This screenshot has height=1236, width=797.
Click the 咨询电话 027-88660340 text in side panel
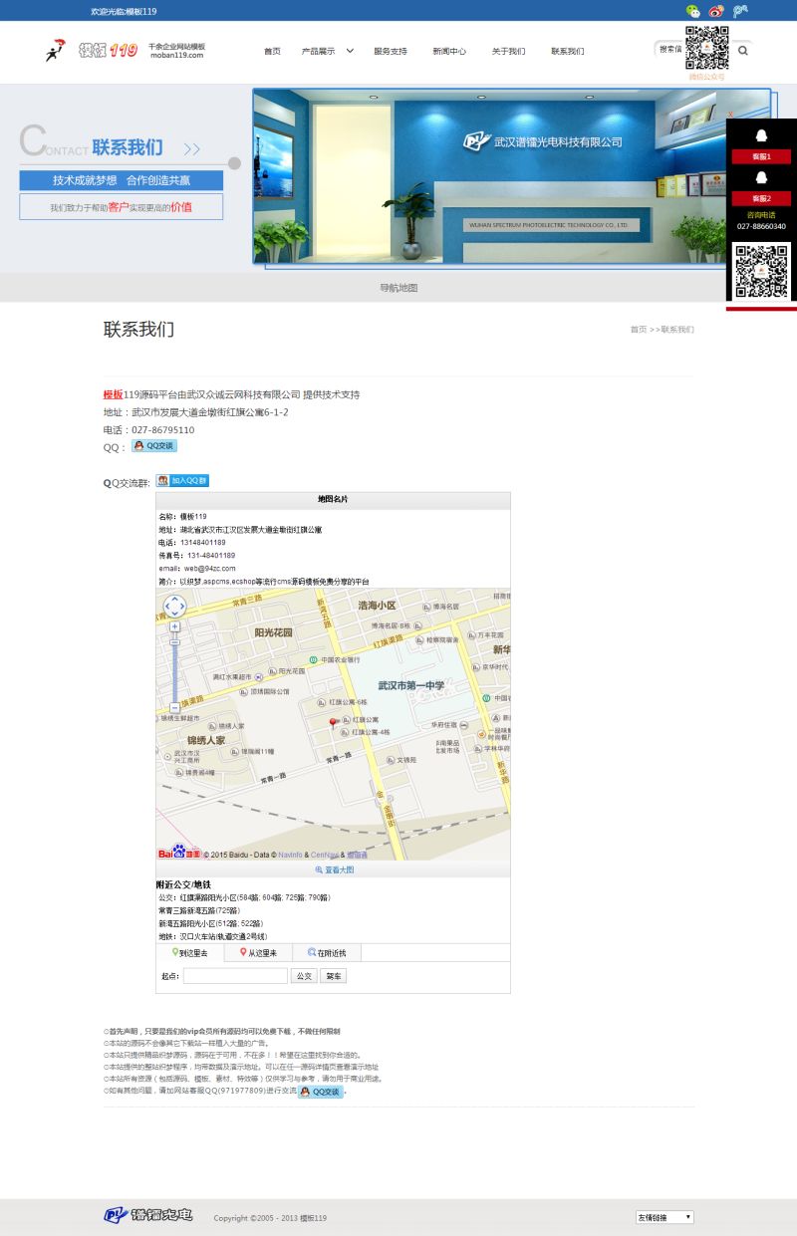pos(761,220)
